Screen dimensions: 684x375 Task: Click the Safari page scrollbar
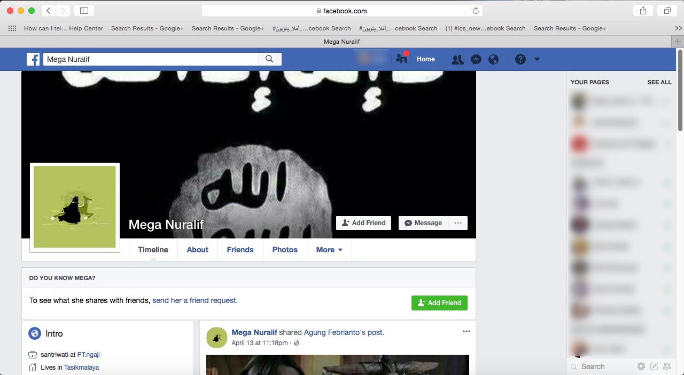point(680,91)
